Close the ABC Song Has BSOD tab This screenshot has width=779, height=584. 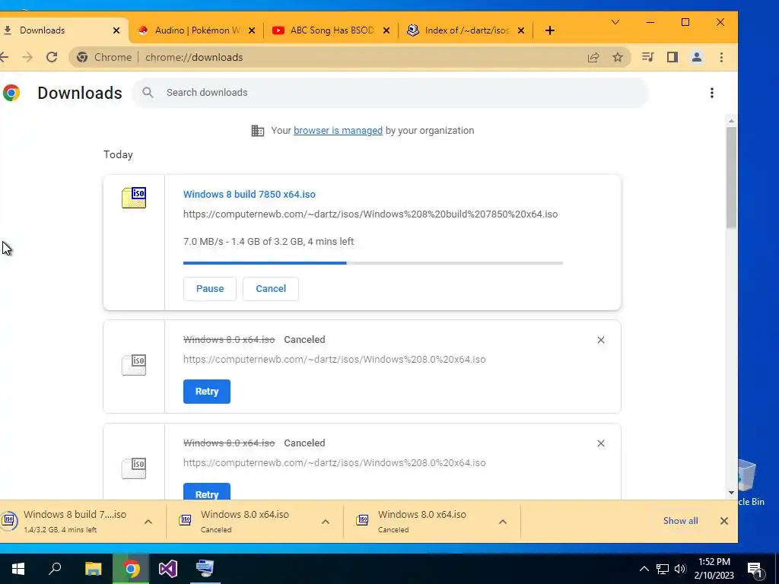pos(386,30)
